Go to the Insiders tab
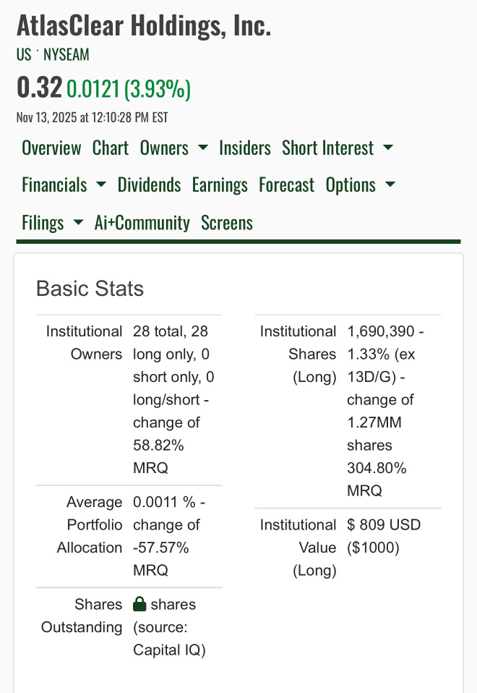This screenshot has height=693, width=477. (x=245, y=148)
